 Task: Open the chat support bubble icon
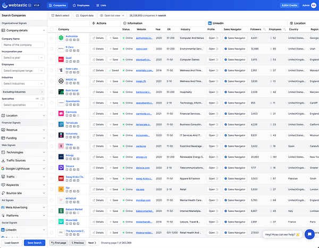pos(309,234)
